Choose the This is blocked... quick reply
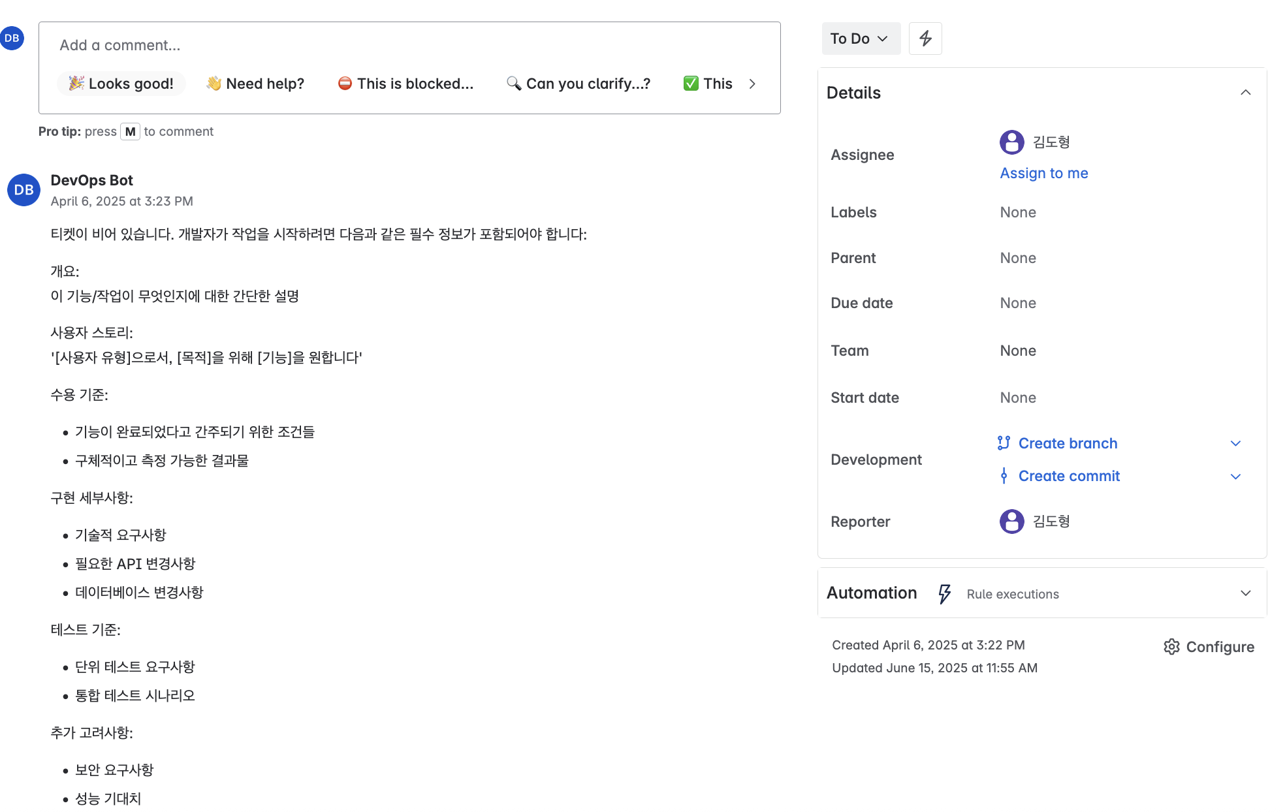This screenshot has height=812, width=1285. [405, 84]
